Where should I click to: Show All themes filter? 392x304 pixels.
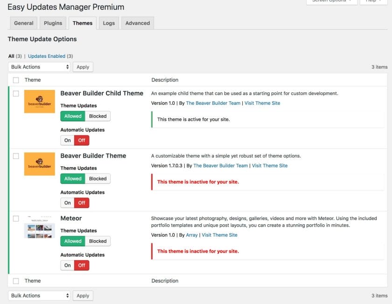pos(11,56)
